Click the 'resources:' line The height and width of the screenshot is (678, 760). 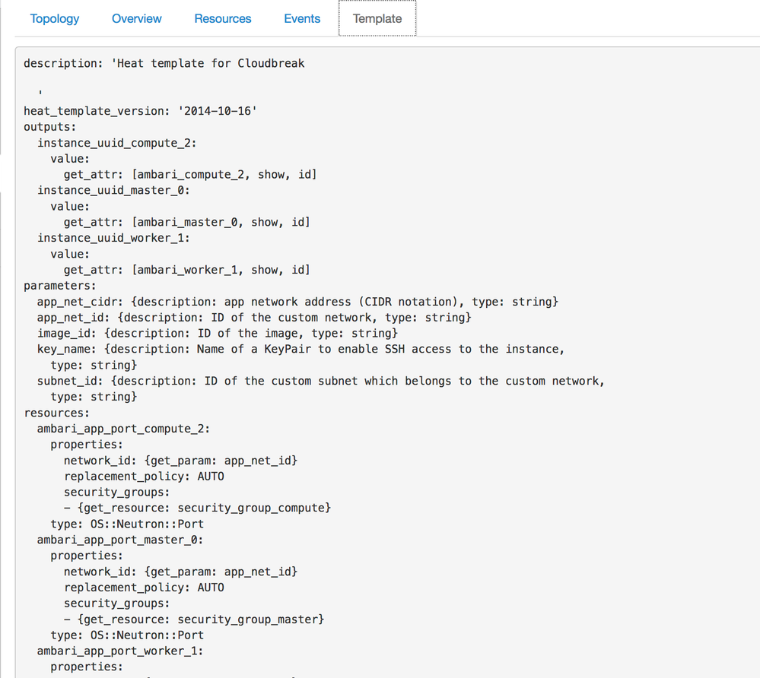[x=57, y=413]
